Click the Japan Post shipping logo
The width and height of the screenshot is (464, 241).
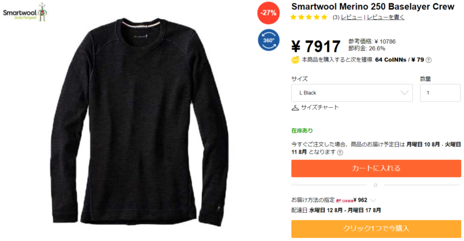(x=344, y=200)
